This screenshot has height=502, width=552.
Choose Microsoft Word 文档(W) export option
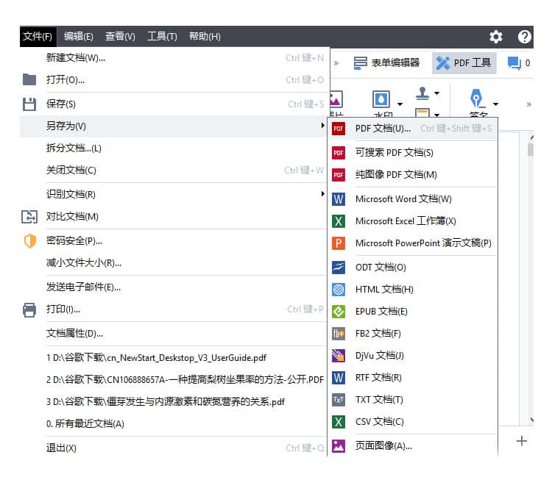(x=403, y=198)
